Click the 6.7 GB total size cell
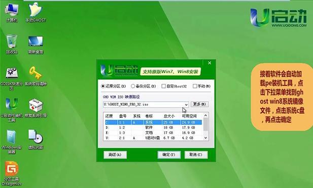 pos(169,137)
